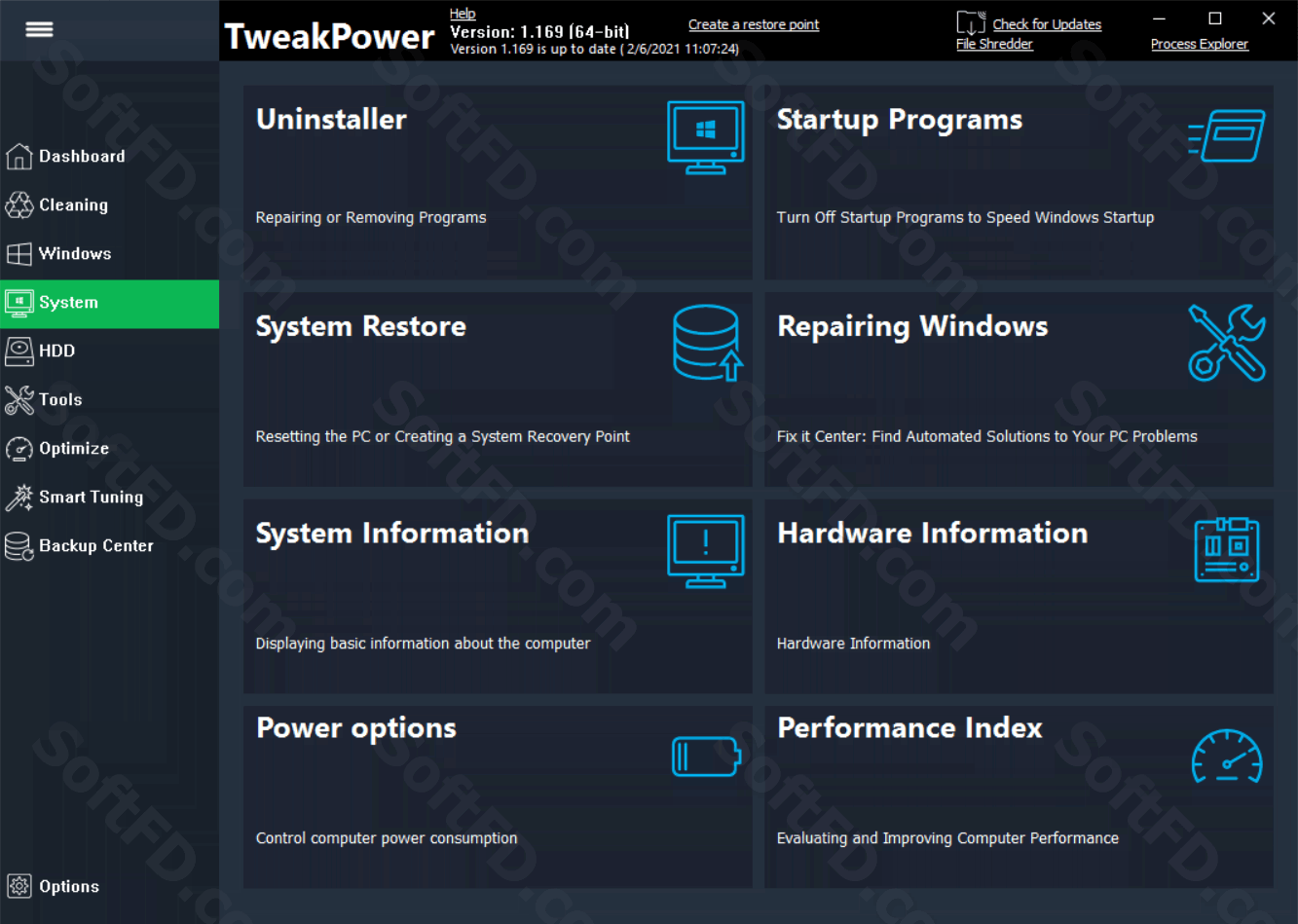Viewport: 1298px width, 924px height.
Task: Click 'Control computer power consumption' text
Action: [387, 838]
